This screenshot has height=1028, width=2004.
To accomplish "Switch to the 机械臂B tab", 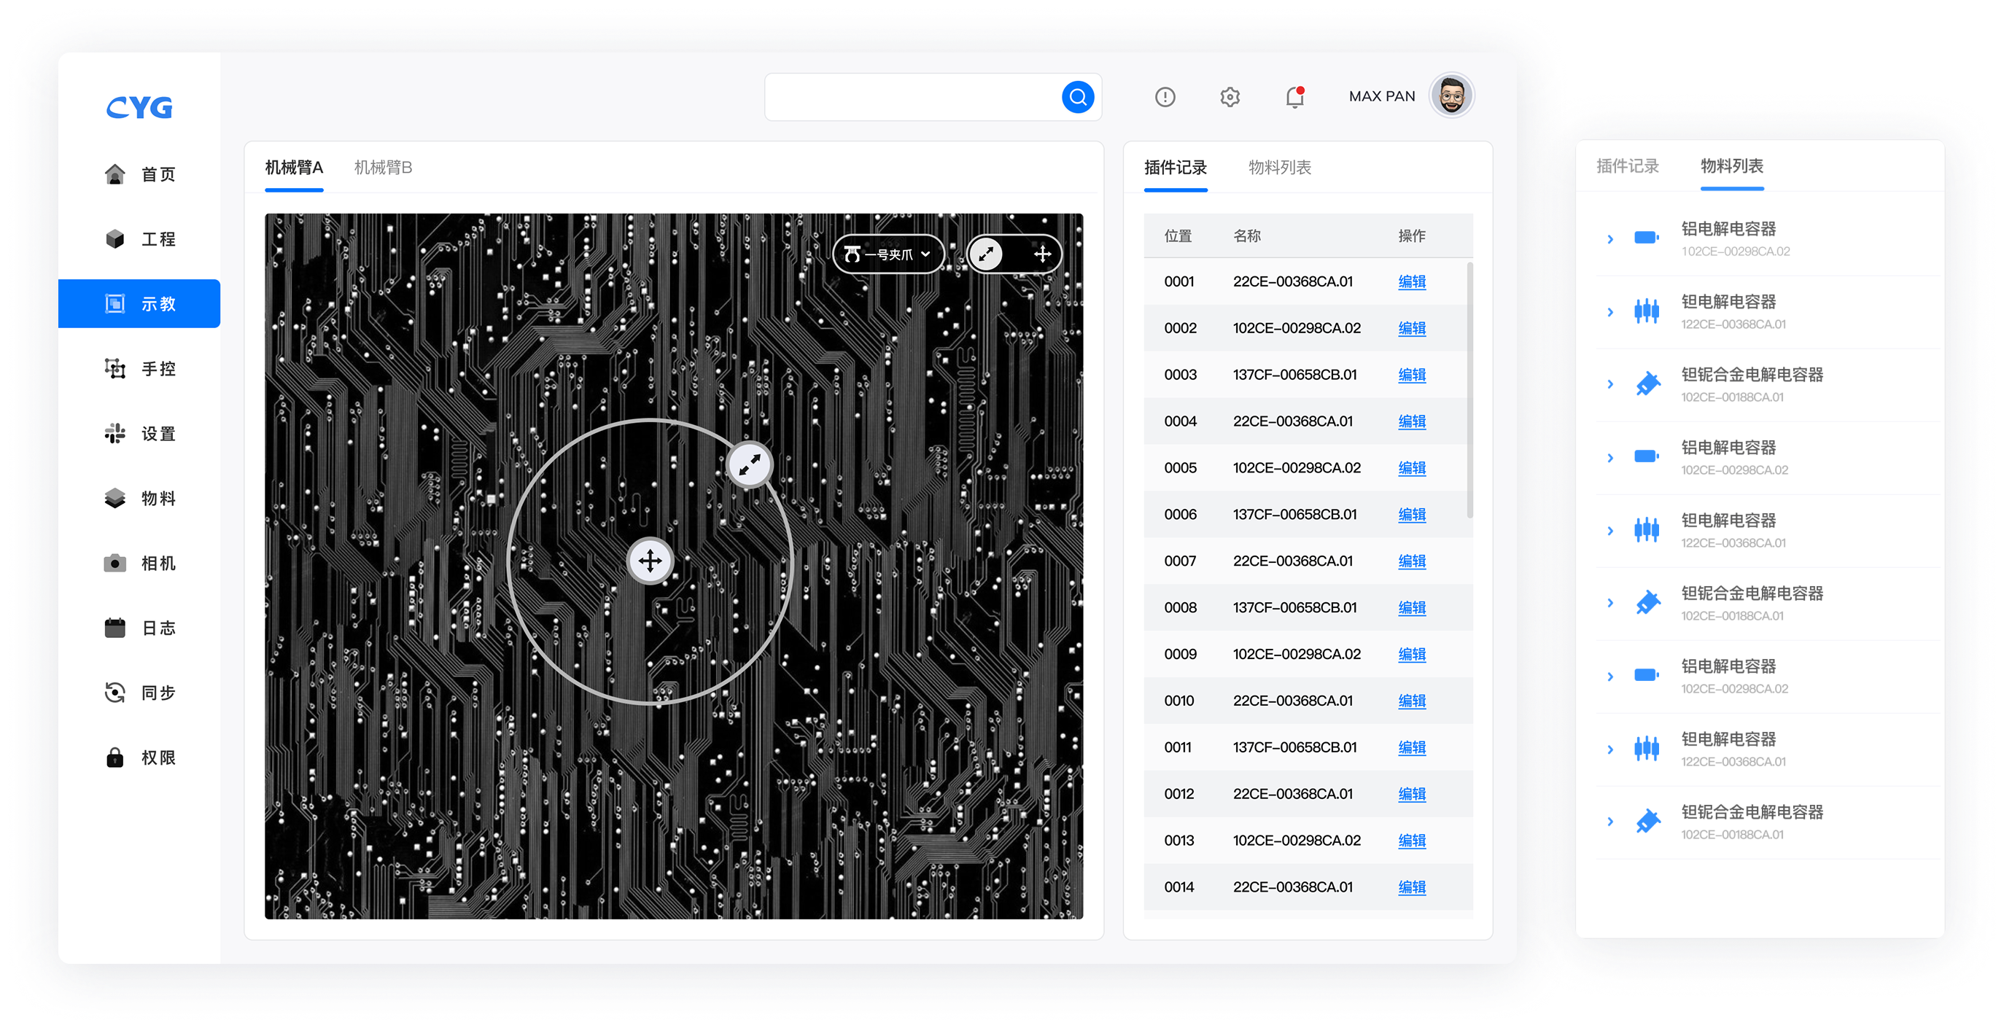I will tap(384, 167).
